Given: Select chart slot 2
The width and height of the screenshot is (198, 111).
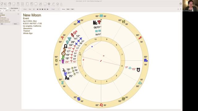Looking at the screenshot, I should pos(7,11).
